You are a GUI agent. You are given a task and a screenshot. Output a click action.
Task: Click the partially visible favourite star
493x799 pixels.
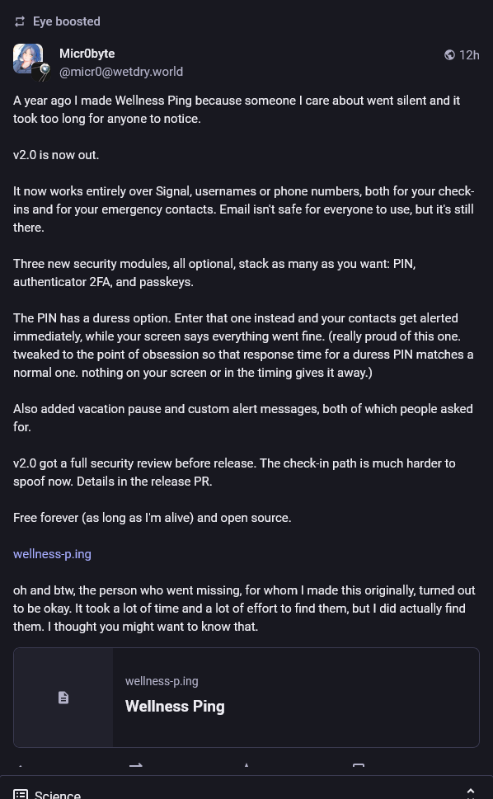pos(246,764)
